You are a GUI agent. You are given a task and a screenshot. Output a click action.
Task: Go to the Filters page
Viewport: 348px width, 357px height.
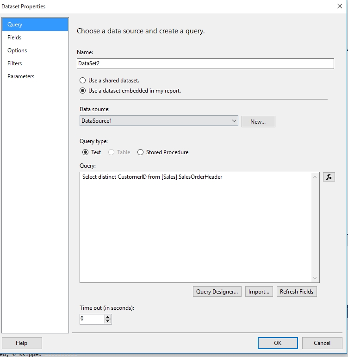click(x=15, y=63)
